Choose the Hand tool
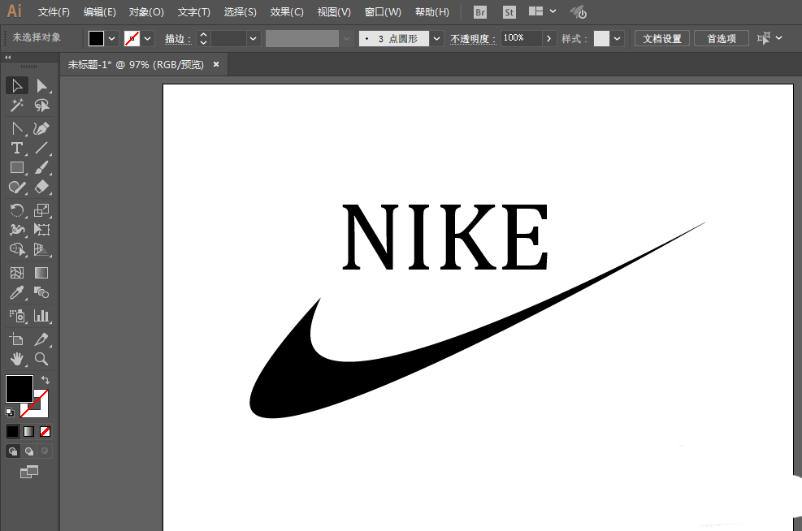This screenshot has width=802, height=531. 17,359
